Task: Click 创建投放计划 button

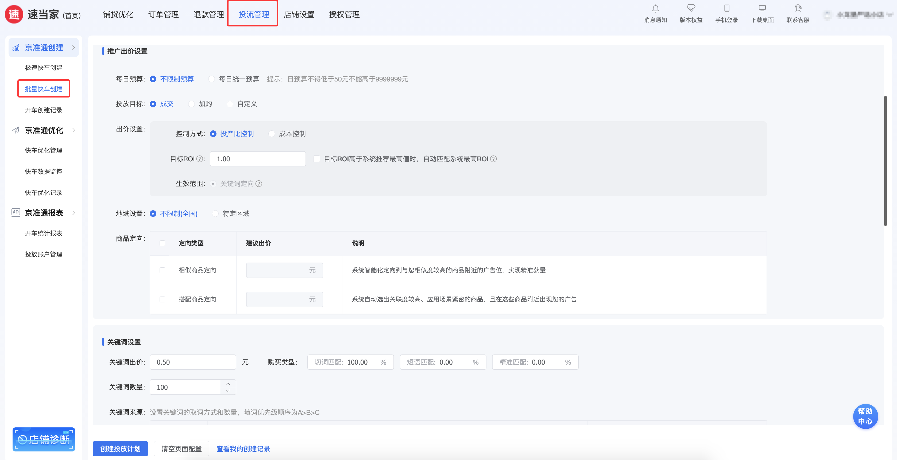Action: (x=120, y=449)
